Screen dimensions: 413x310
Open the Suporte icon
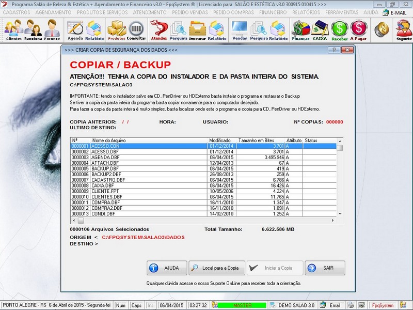click(x=404, y=30)
